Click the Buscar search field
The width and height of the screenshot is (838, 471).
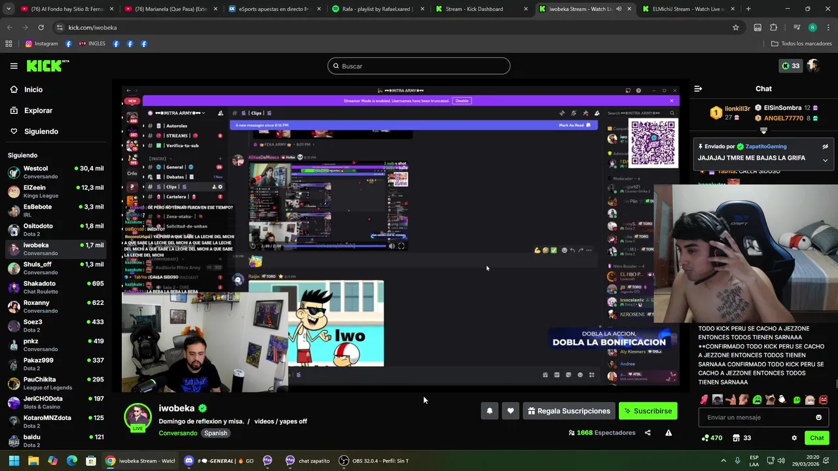pos(419,66)
